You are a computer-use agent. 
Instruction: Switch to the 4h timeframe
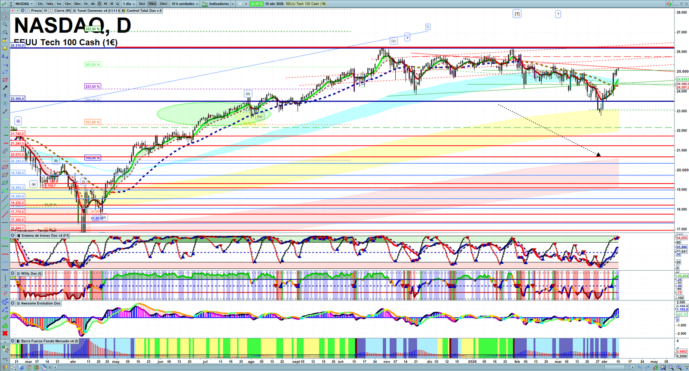point(93,4)
